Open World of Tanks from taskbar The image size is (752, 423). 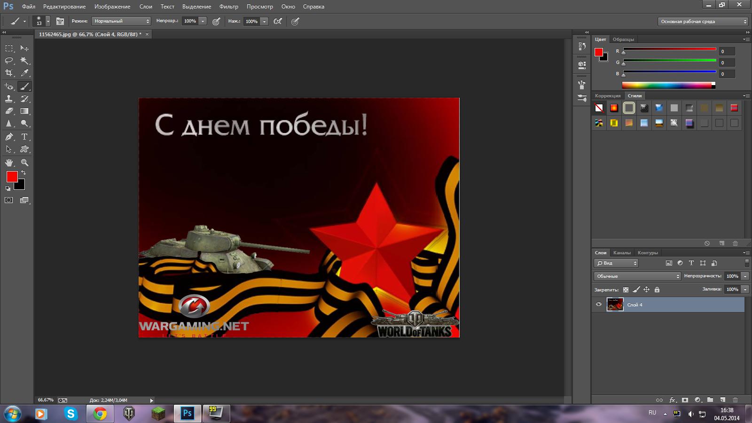pos(129,414)
